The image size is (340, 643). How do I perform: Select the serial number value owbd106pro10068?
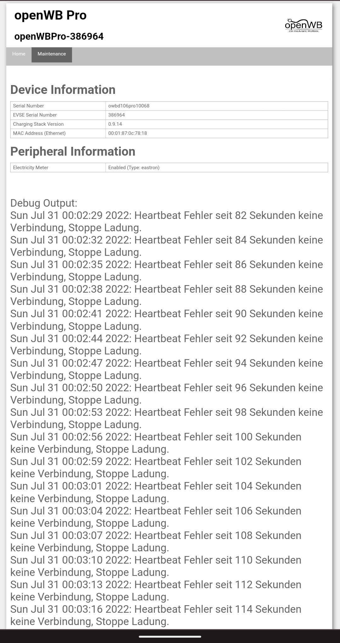(x=129, y=106)
